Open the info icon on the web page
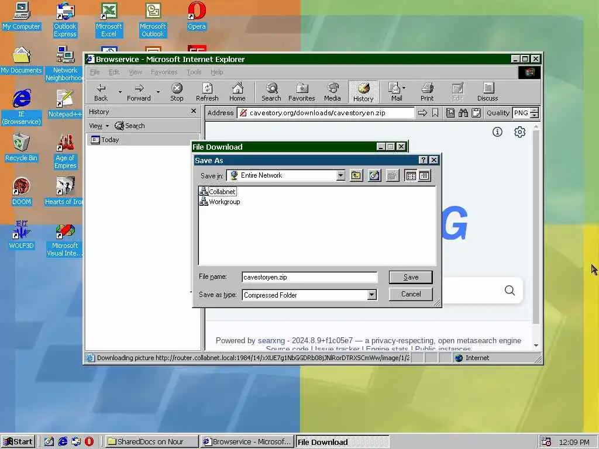The image size is (599, 449). [x=497, y=132]
